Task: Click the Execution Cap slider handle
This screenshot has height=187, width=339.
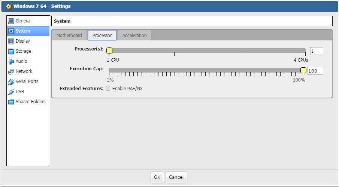Action: click(303, 70)
